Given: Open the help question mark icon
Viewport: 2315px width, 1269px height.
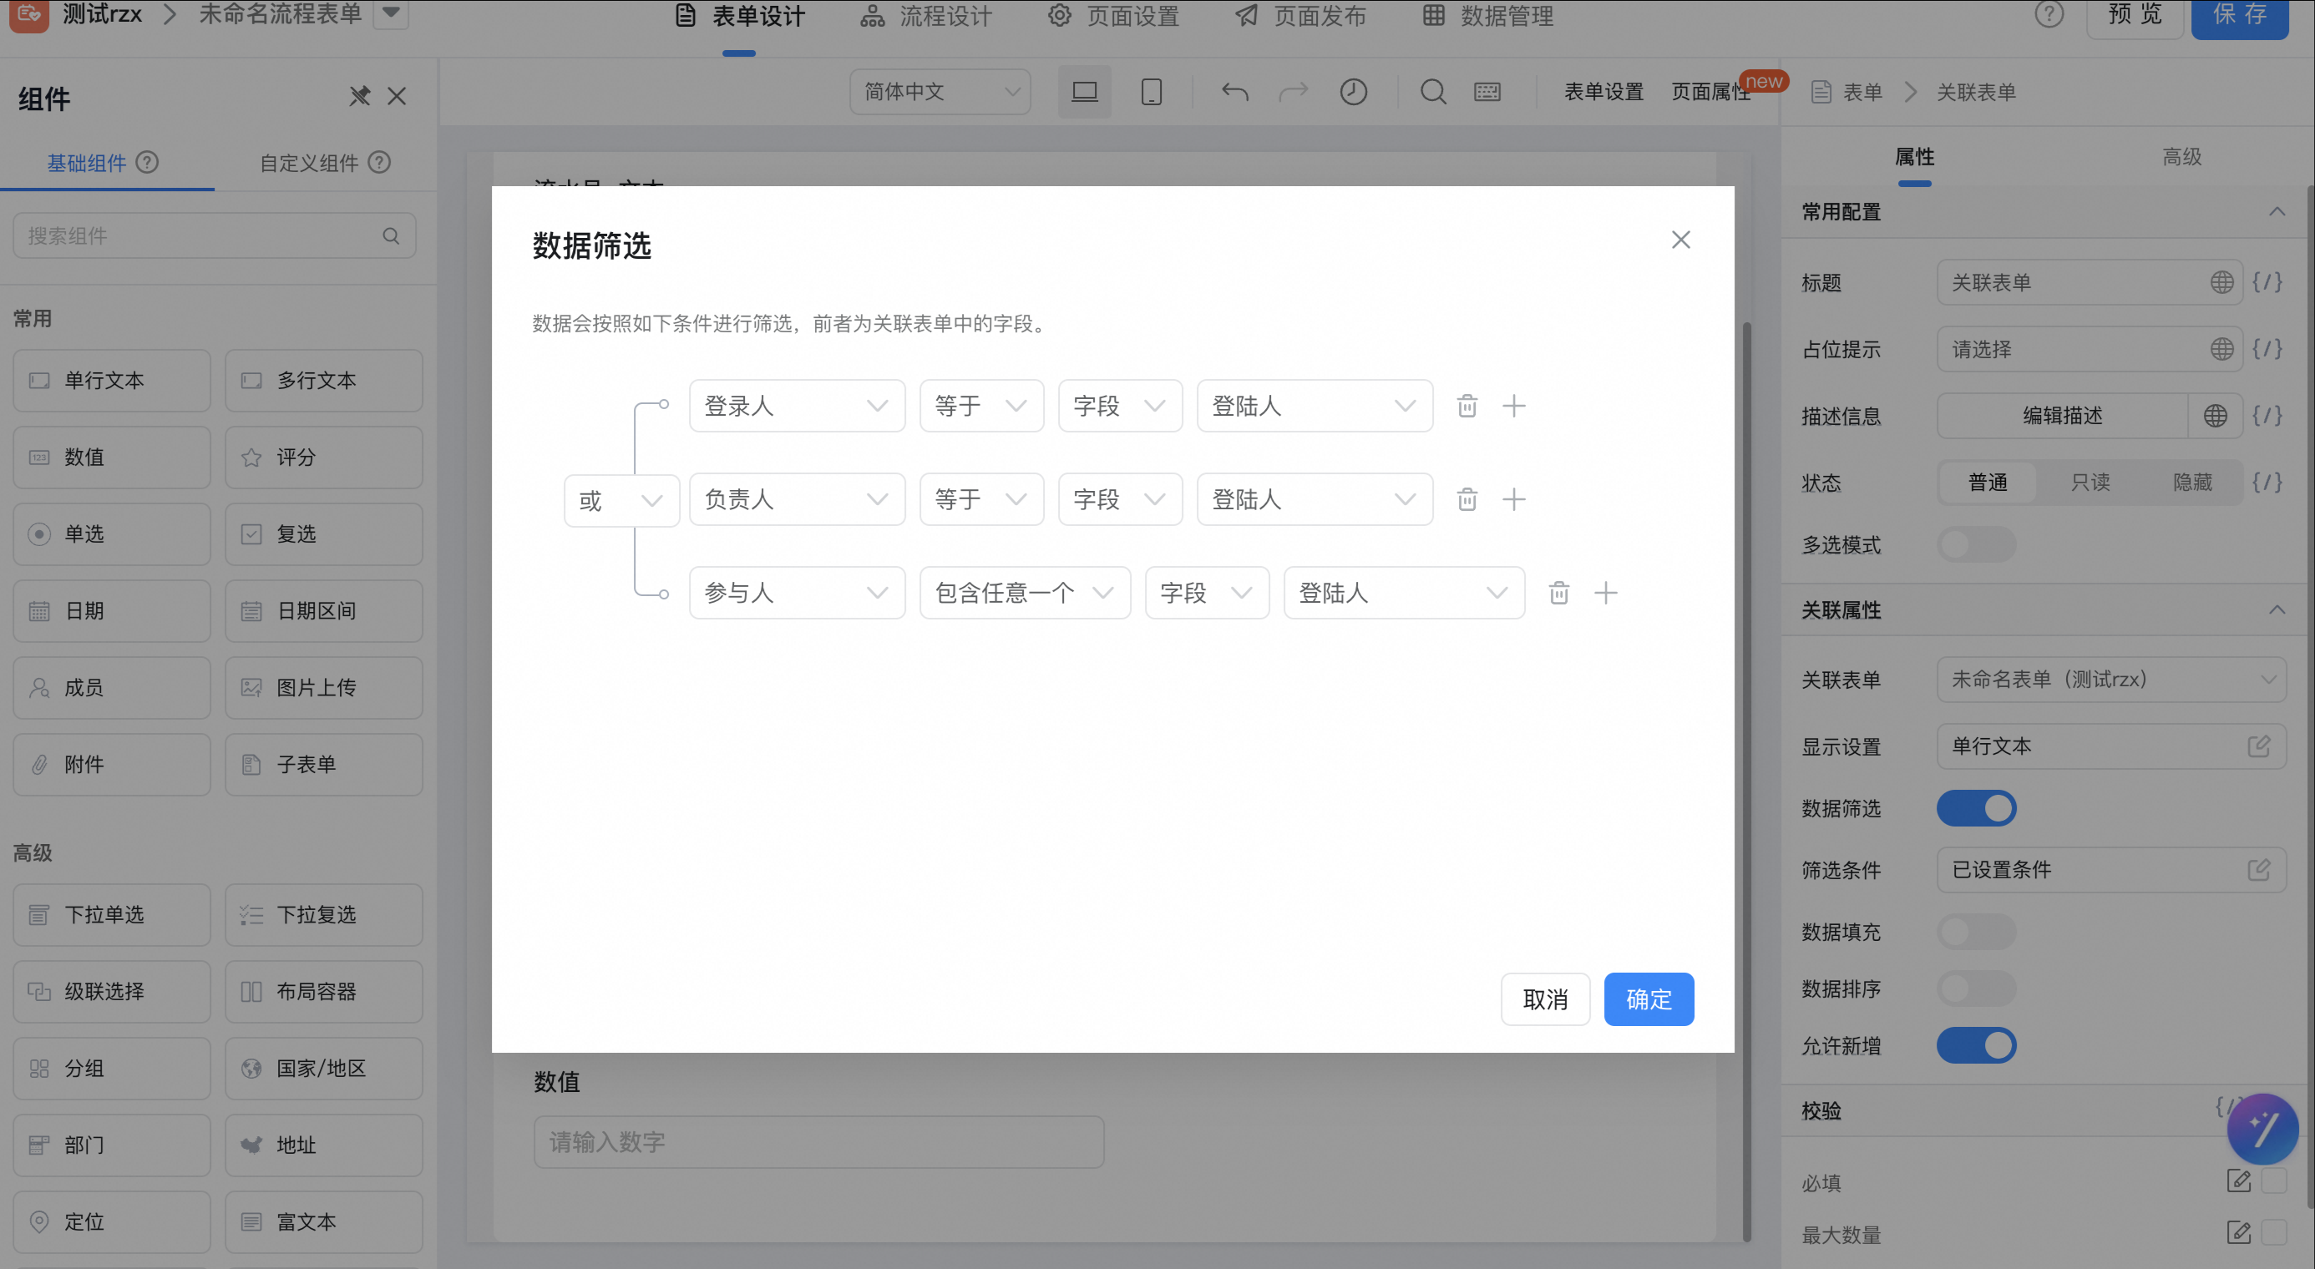Looking at the screenshot, I should click(2049, 14).
